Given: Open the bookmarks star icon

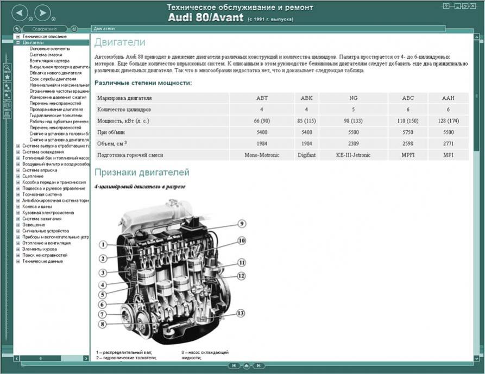Looking at the screenshot, I should tap(7, 77).
